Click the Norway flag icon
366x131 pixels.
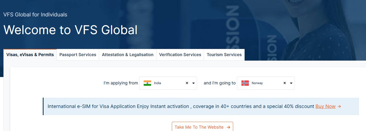pyautogui.click(x=245, y=83)
